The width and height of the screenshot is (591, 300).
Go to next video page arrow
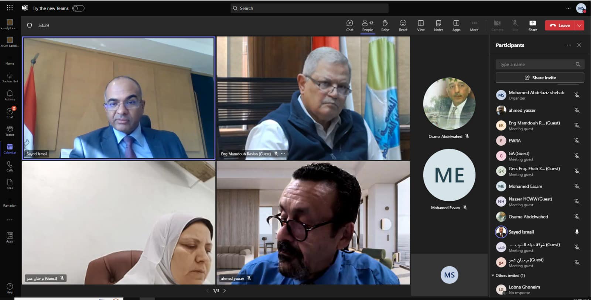(225, 291)
